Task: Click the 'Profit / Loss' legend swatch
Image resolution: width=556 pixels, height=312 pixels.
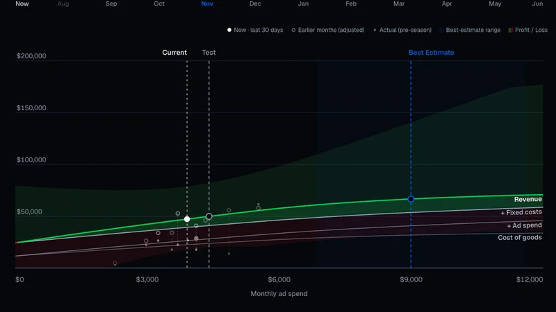Action: 511,30
